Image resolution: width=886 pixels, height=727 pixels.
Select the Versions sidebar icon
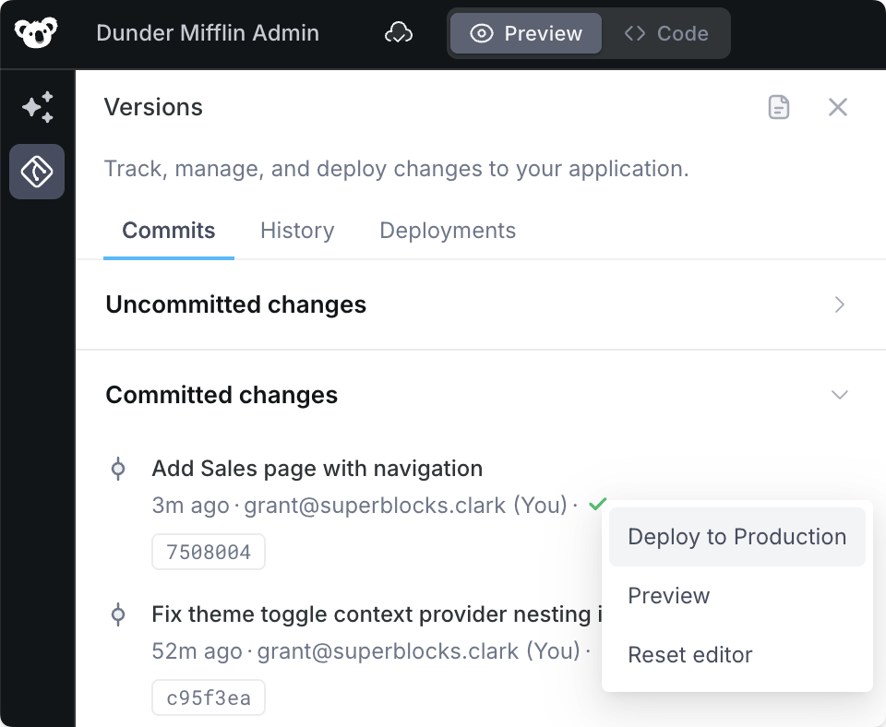37,172
